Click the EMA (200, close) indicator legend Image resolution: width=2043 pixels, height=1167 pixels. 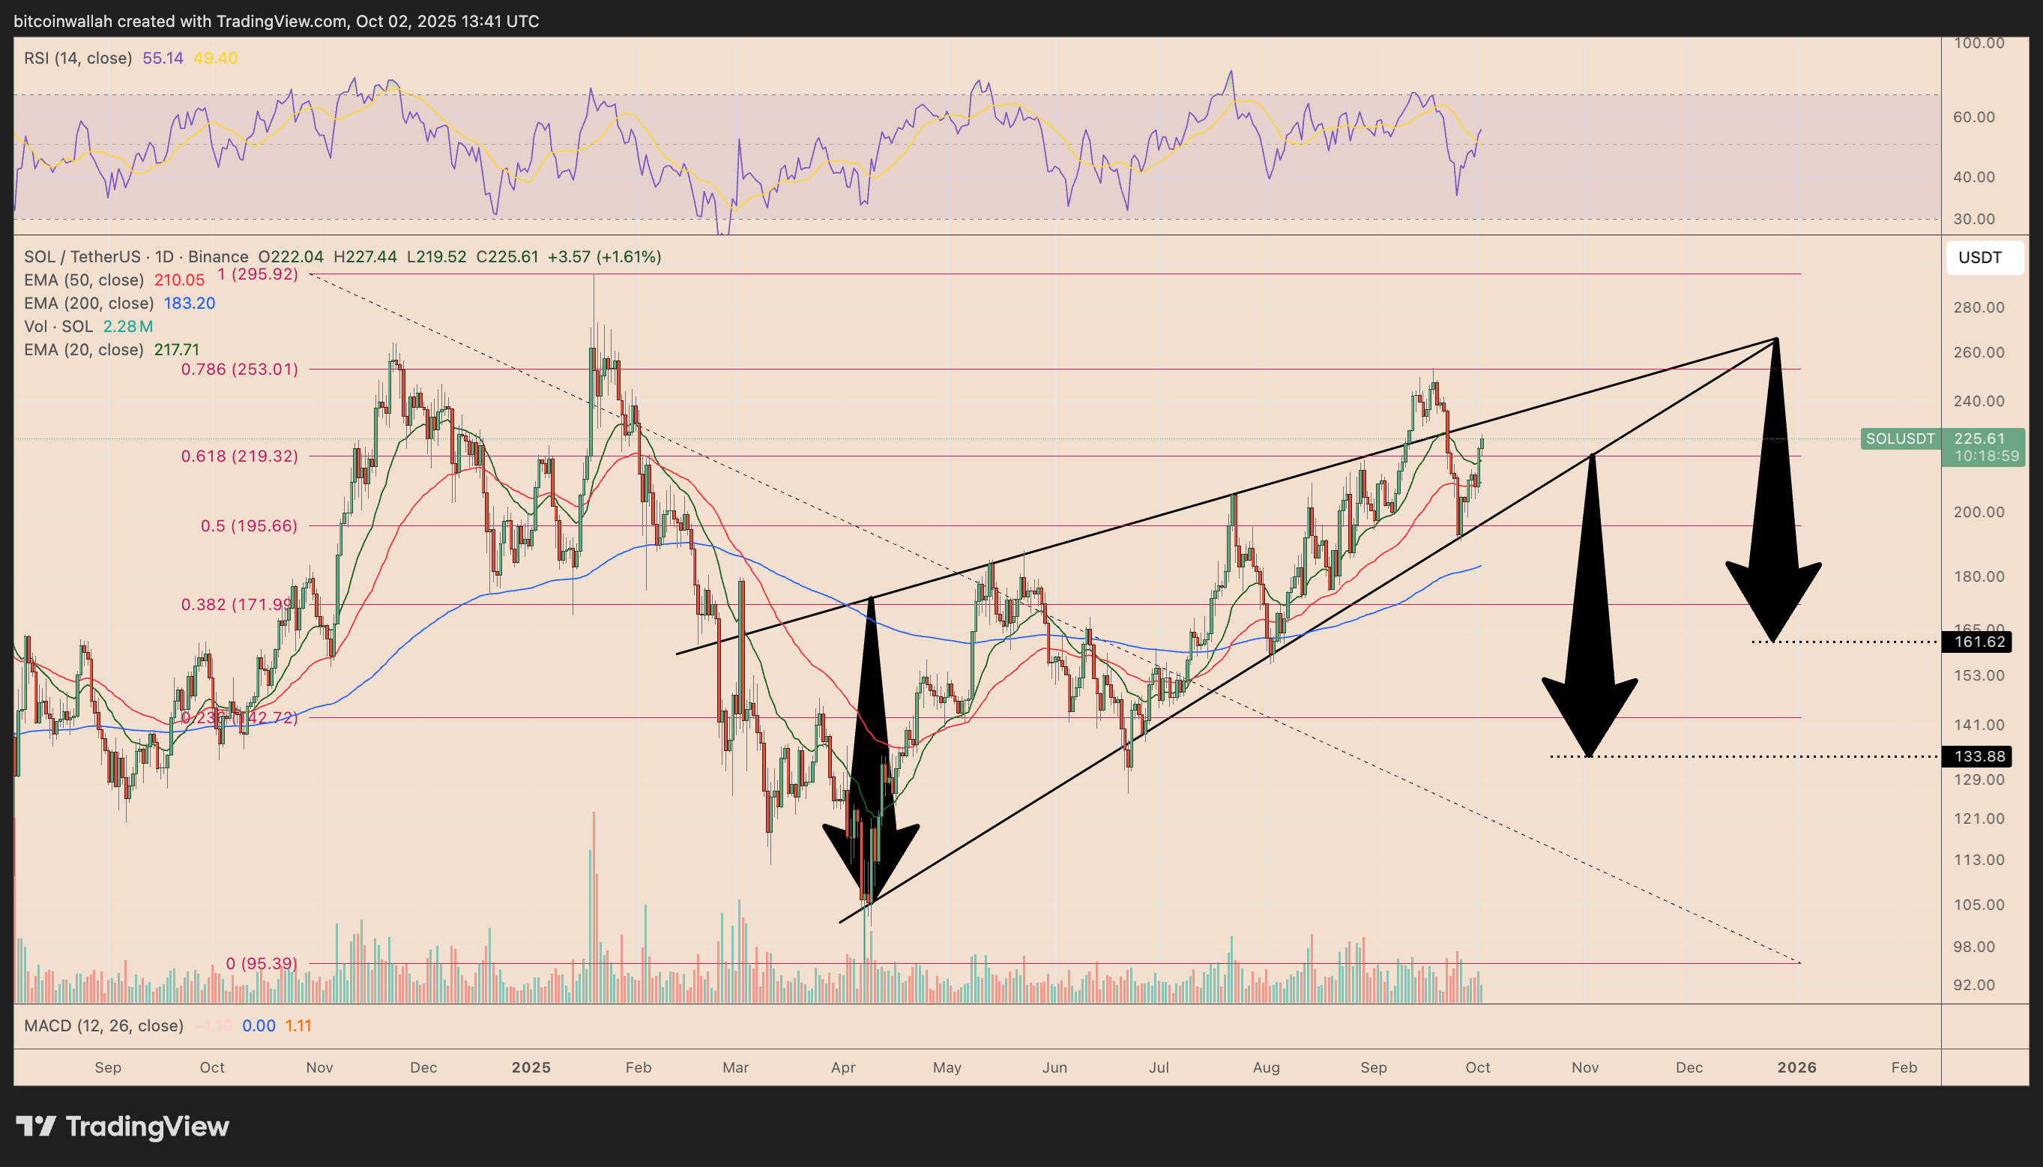point(91,303)
